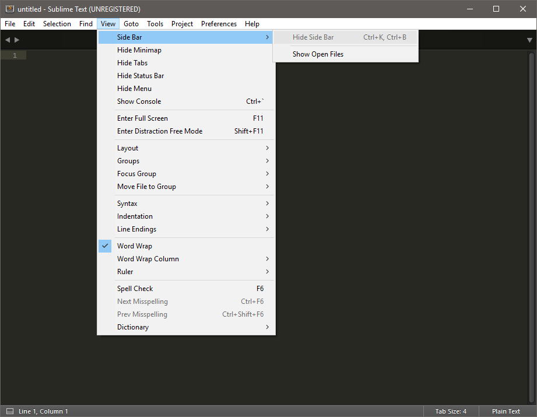537x417 pixels.
Task: Click the Sublime Text title bar app icon
Action: pyautogui.click(x=9, y=9)
